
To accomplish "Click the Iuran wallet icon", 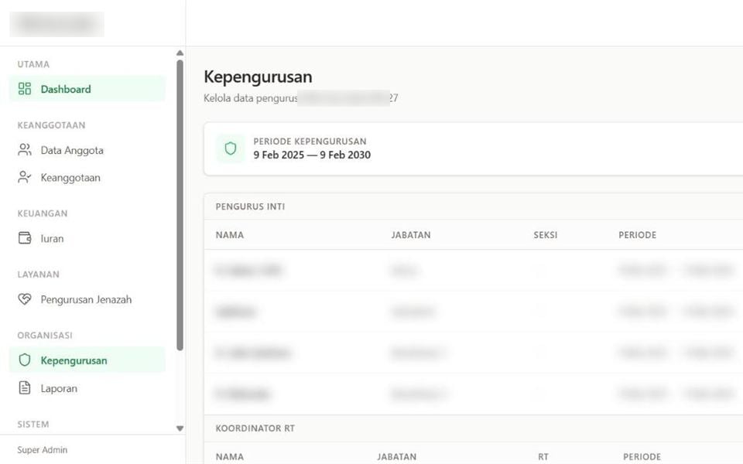I will coord(25,237).
